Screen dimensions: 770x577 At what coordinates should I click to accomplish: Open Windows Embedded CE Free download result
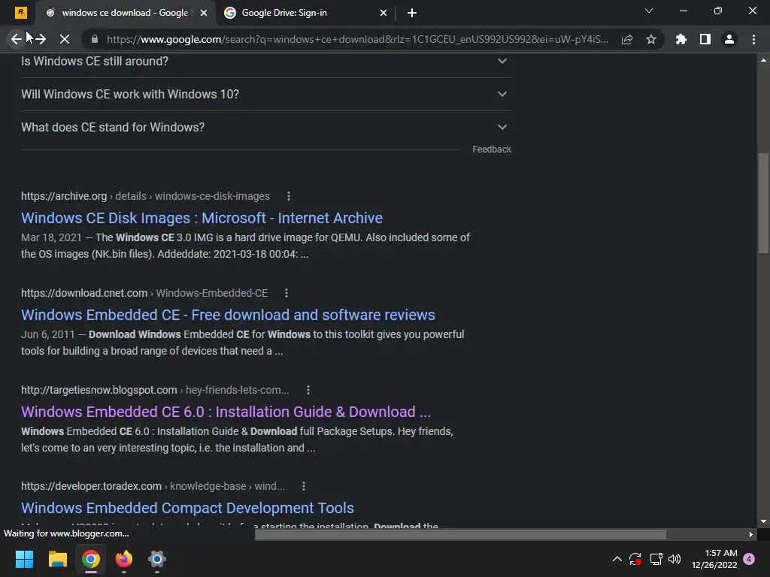click(x=228, y=315)
